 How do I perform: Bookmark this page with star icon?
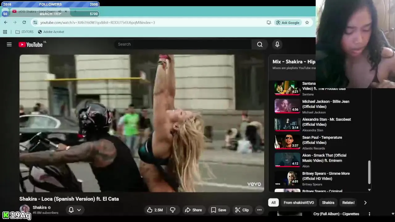[x=307, y=23]
